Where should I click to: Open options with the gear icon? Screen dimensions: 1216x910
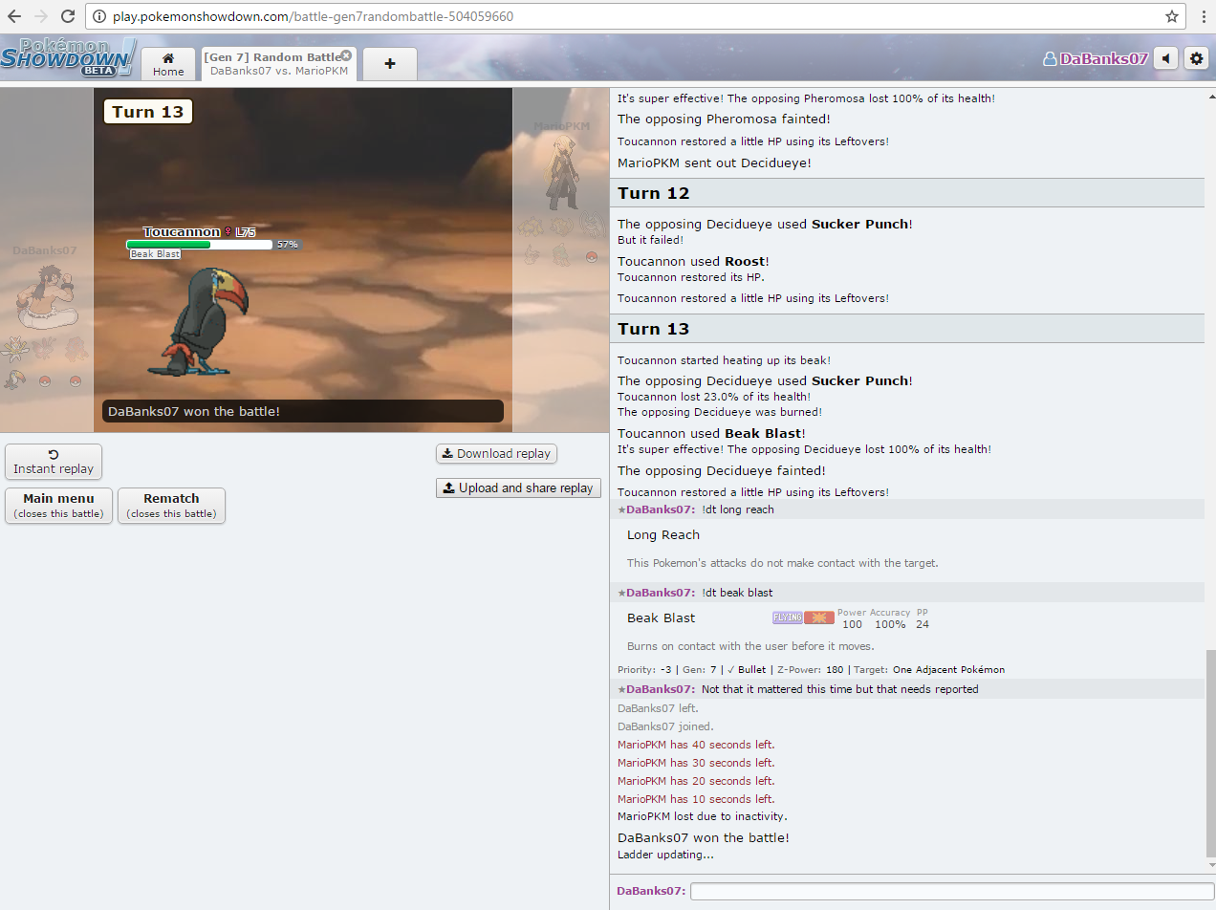(x=1197, y=58)
